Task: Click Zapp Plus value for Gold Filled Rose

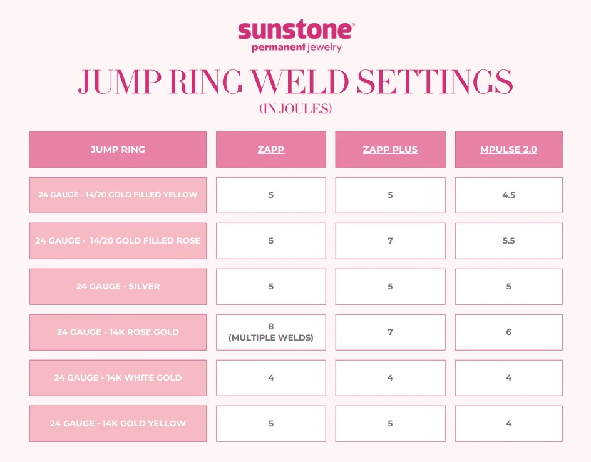Action: point(390,240)
